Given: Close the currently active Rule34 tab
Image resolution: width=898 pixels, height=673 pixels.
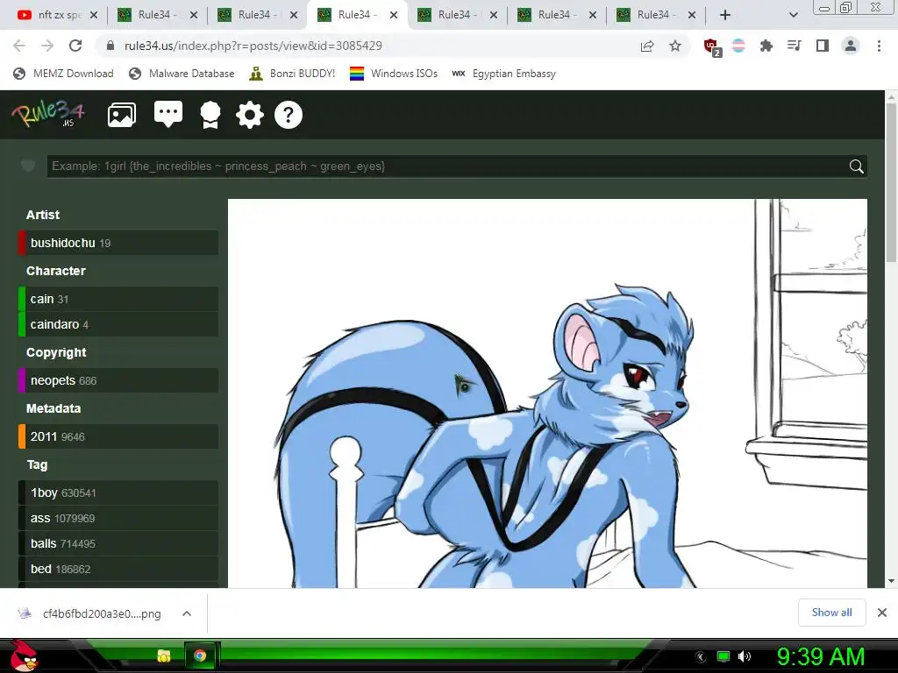Looking at the screenshot, I should tap(394, 15).
